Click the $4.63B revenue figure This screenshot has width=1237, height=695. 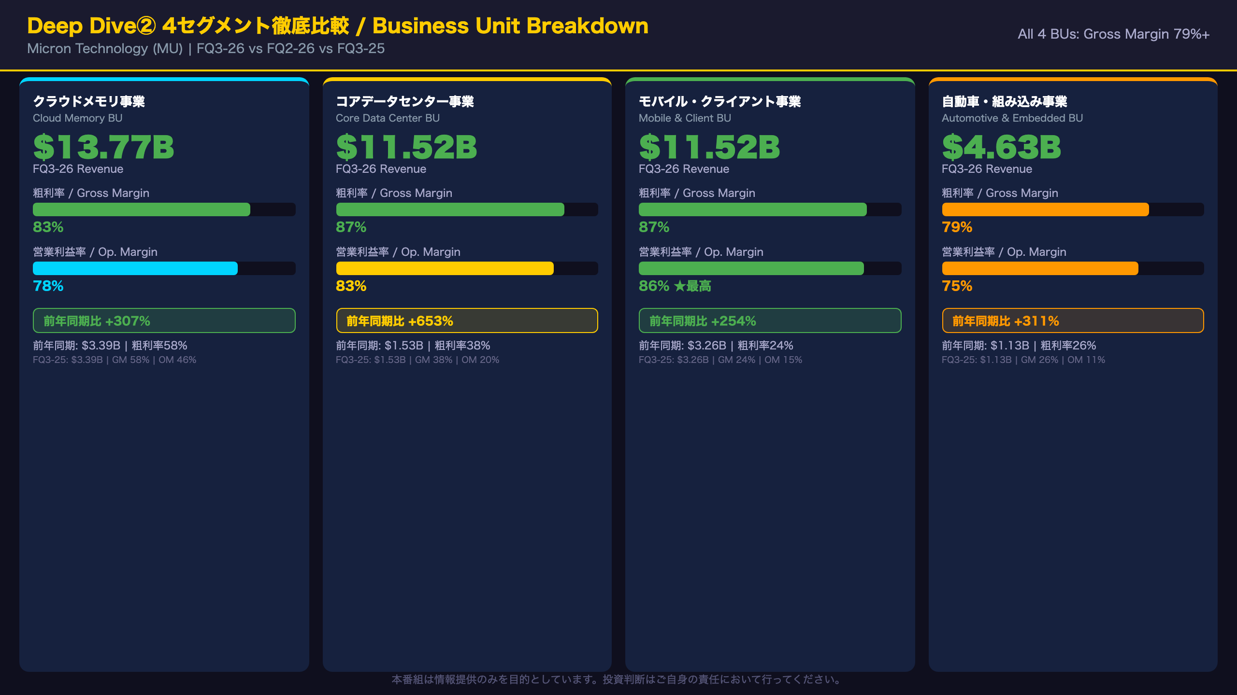pyautogui.click(x=1002, y=147)
